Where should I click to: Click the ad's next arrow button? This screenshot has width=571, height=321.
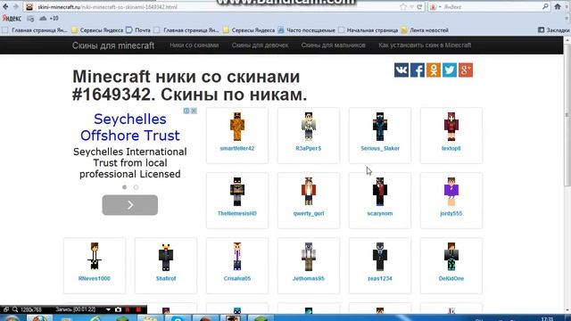pyautogui.click(x=130, y=205)
